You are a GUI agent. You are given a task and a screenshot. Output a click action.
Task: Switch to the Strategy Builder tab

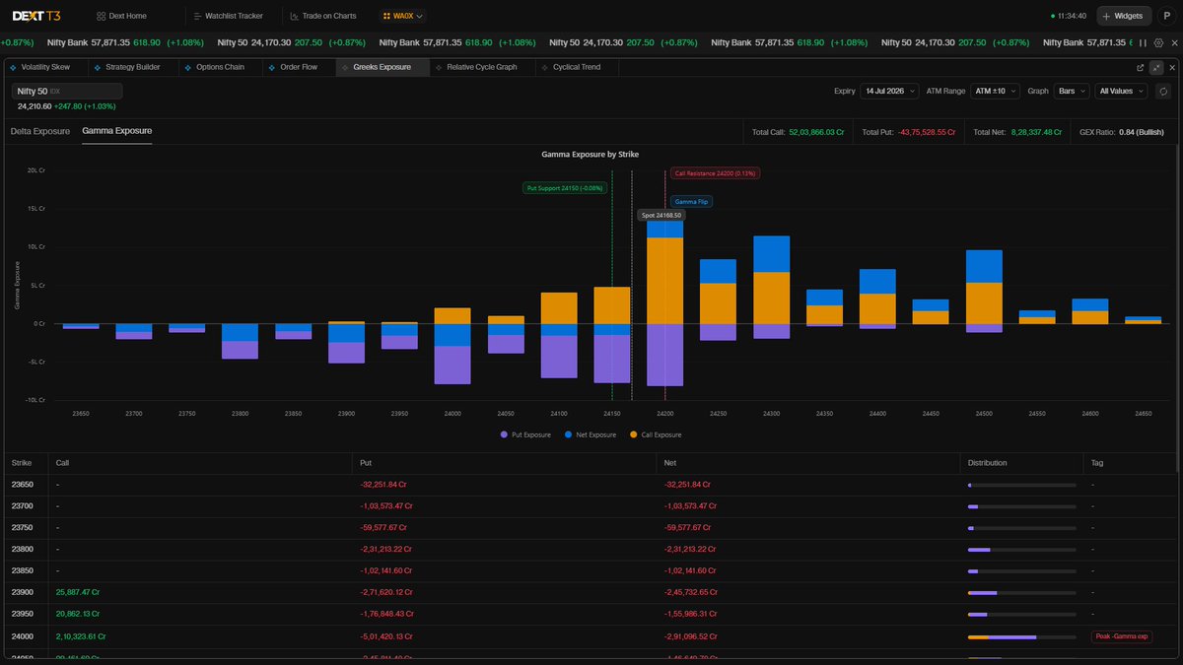(x=131, y=67)
